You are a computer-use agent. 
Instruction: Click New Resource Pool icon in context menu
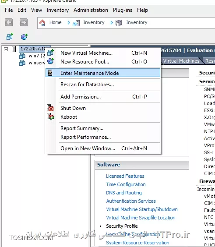coord(50,61)
